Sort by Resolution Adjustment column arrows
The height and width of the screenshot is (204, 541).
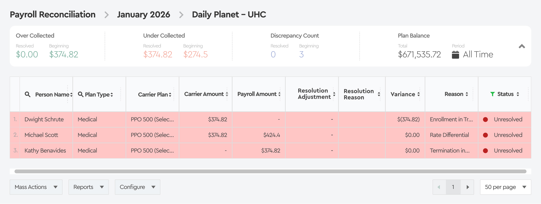pyautogui.click(x=334, y=94)
